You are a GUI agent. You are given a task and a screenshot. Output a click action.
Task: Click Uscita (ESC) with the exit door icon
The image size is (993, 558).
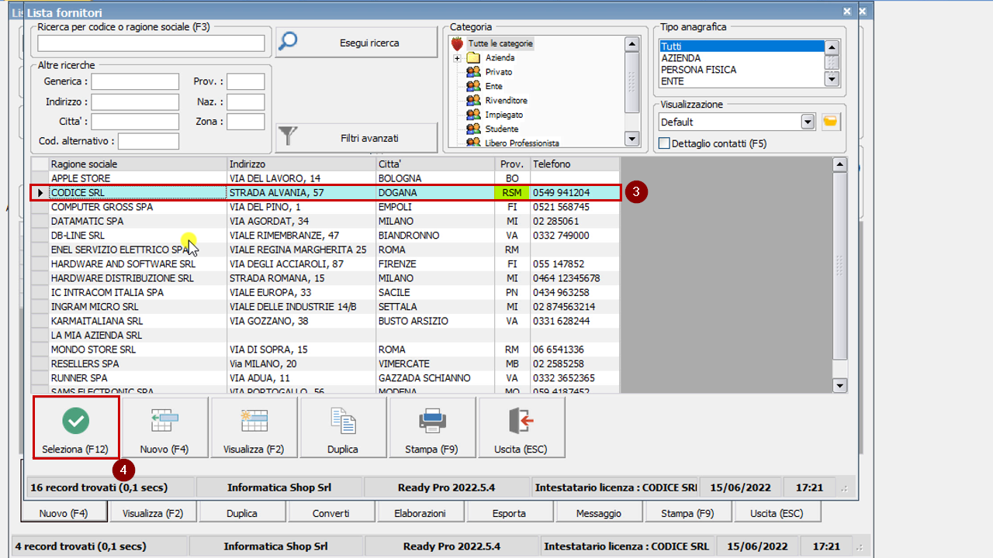coord(521,427)
